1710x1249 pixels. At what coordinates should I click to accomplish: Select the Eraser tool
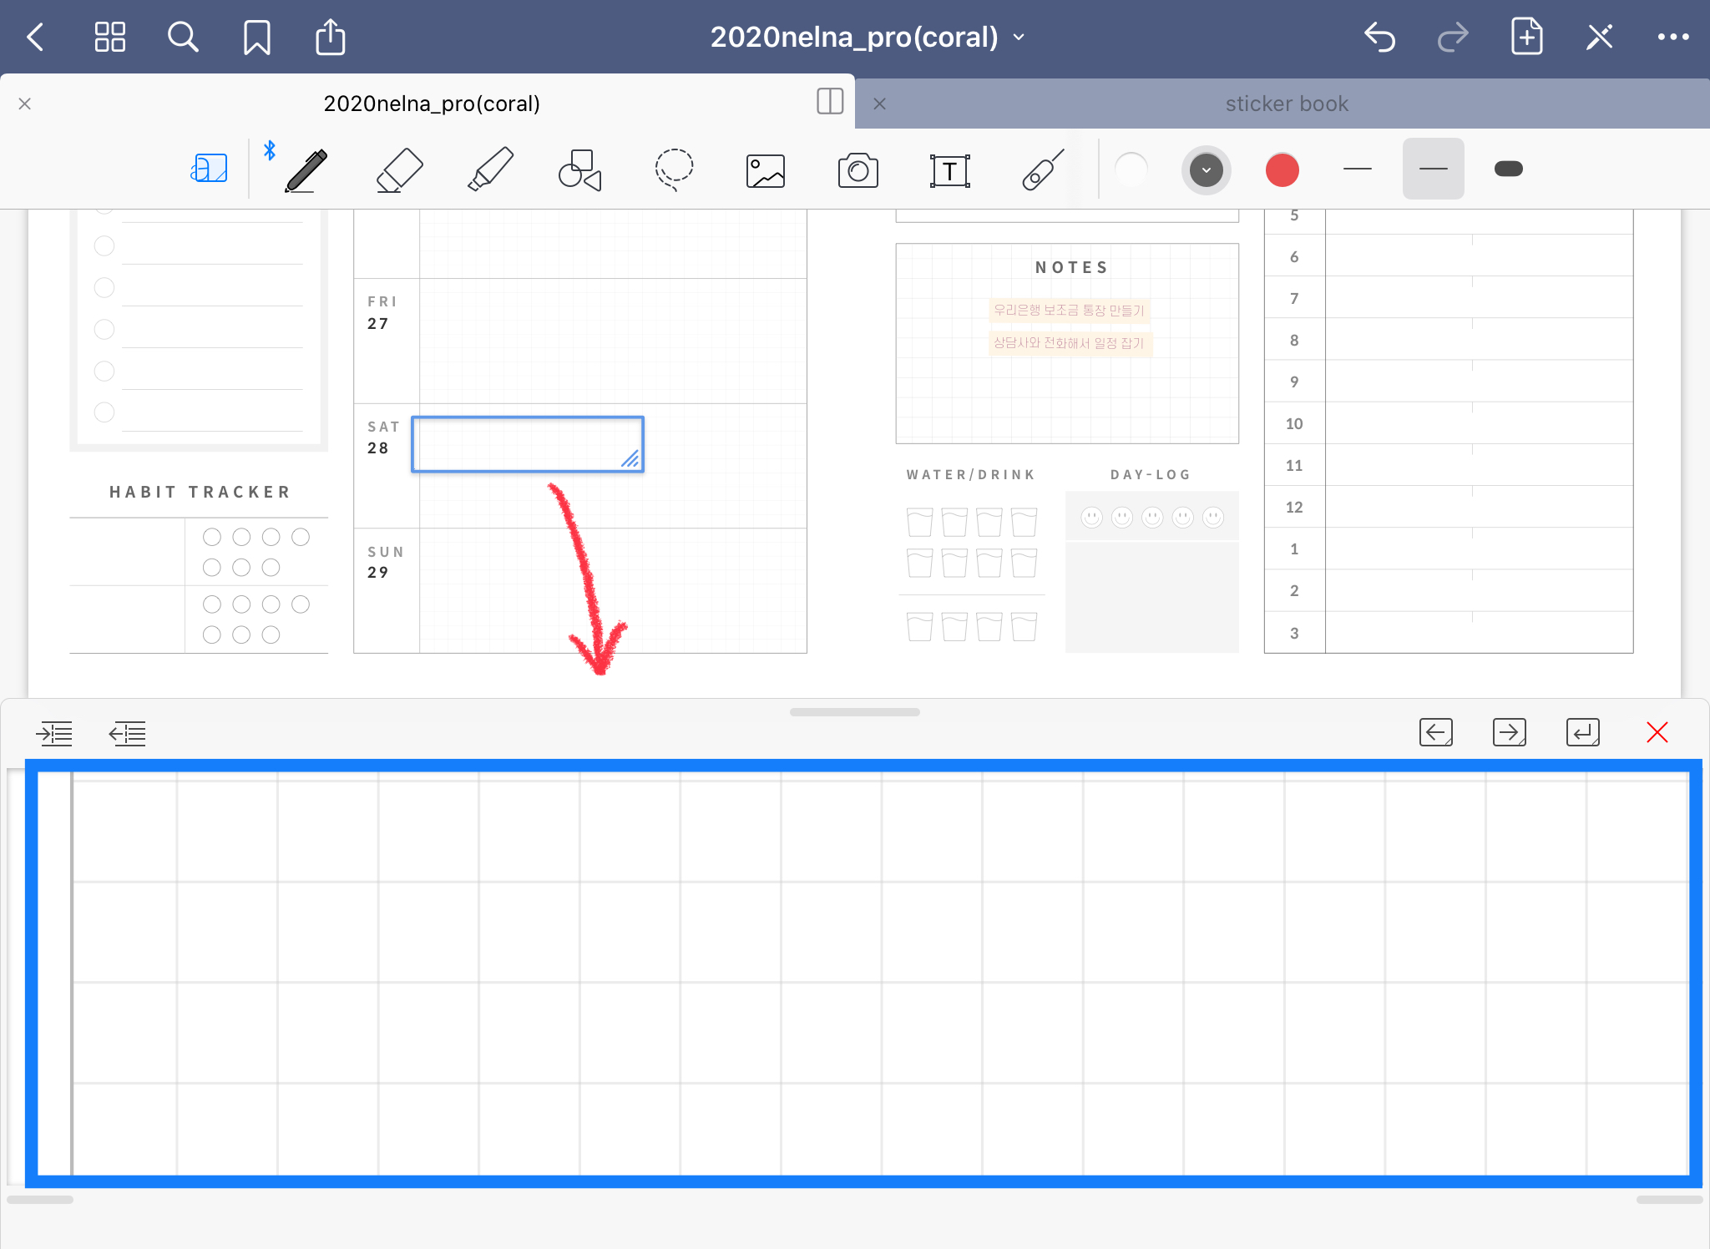point(399,169)
